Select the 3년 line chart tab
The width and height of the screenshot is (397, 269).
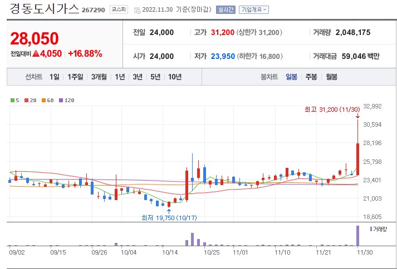[x=138, y=77]
